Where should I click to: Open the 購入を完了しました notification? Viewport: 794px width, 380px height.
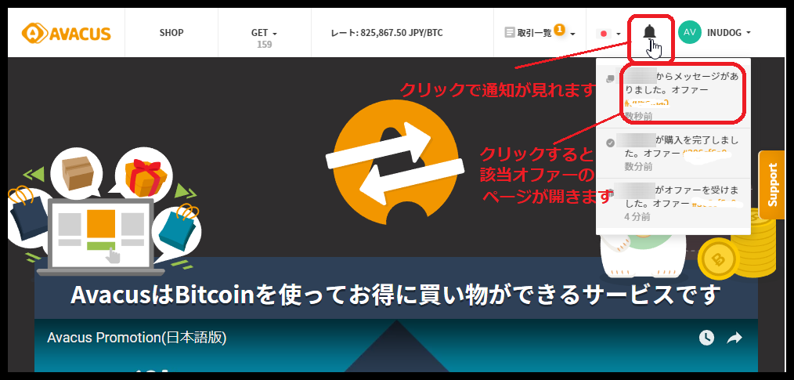coord(673,153)
